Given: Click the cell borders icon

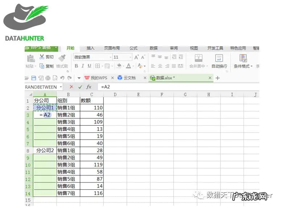Looking at the screenshot, I should (98, 66).
